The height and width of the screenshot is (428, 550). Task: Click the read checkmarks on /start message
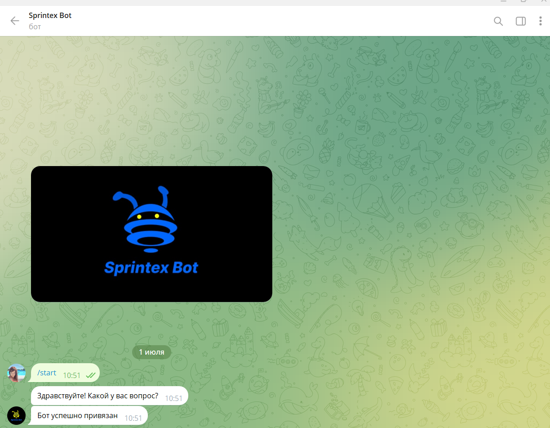coord(90,375)
